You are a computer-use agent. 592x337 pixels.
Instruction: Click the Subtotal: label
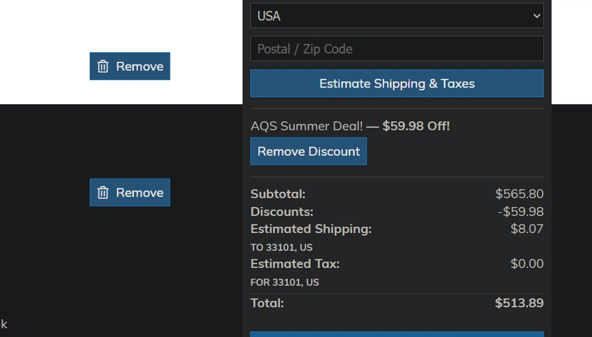[278, 194]
